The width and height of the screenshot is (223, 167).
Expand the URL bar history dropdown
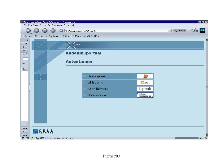[169, 31]
